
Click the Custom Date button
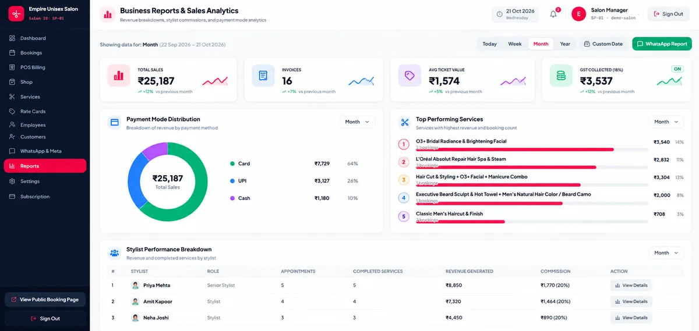pos(603,44)
